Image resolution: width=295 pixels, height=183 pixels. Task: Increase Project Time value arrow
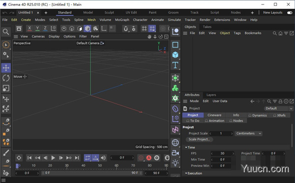click(284, 153)
